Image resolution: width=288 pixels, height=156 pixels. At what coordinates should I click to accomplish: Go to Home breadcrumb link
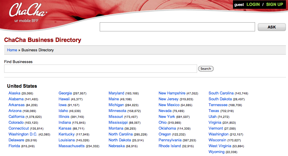(x=12, y=50)
